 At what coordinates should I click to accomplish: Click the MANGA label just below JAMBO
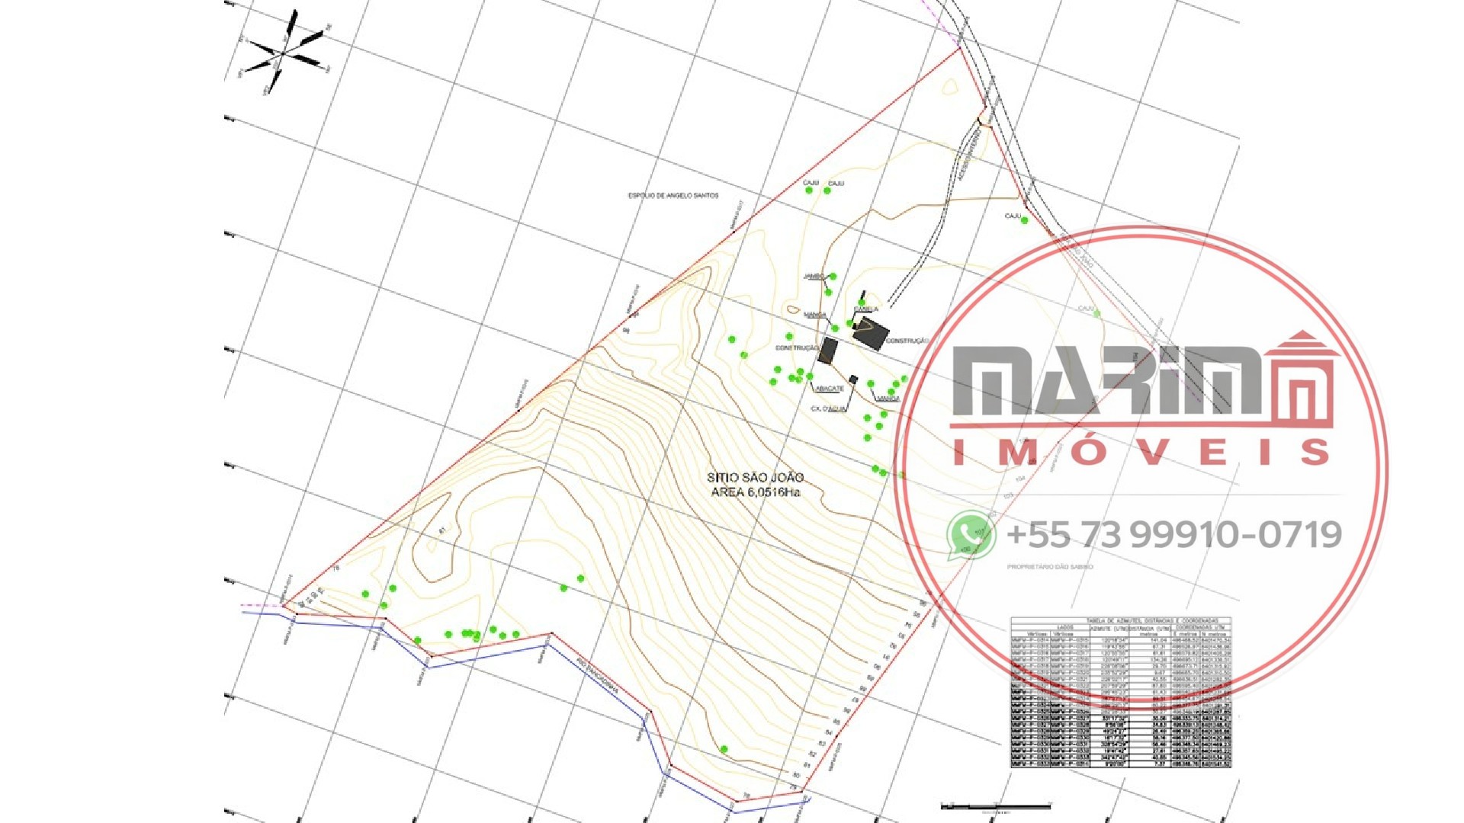point(815,314)
